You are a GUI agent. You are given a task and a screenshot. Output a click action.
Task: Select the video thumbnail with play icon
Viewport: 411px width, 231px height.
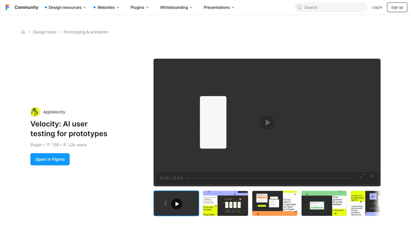pos(176,203)
